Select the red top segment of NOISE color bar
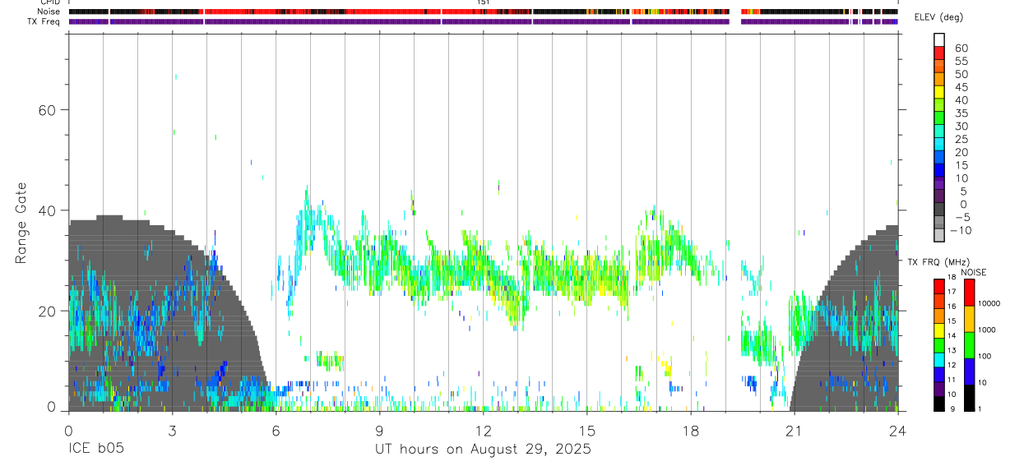This screenshot has height=466, width=1010. coord(969,293)
